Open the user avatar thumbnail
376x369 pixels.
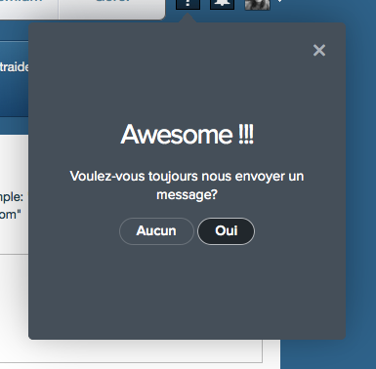point(257,4)
